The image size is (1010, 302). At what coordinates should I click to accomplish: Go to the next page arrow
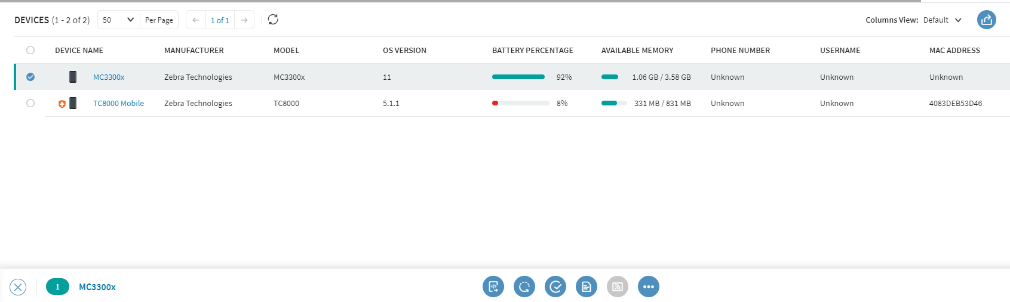244,20
